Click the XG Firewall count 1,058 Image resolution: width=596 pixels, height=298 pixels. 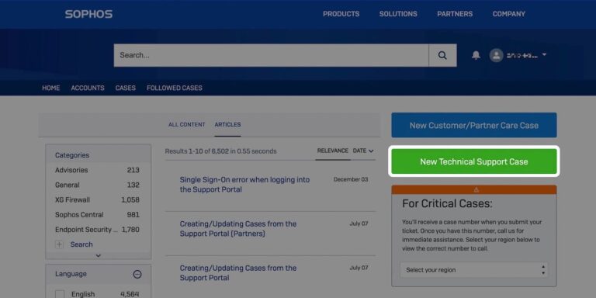coord(130,200)
